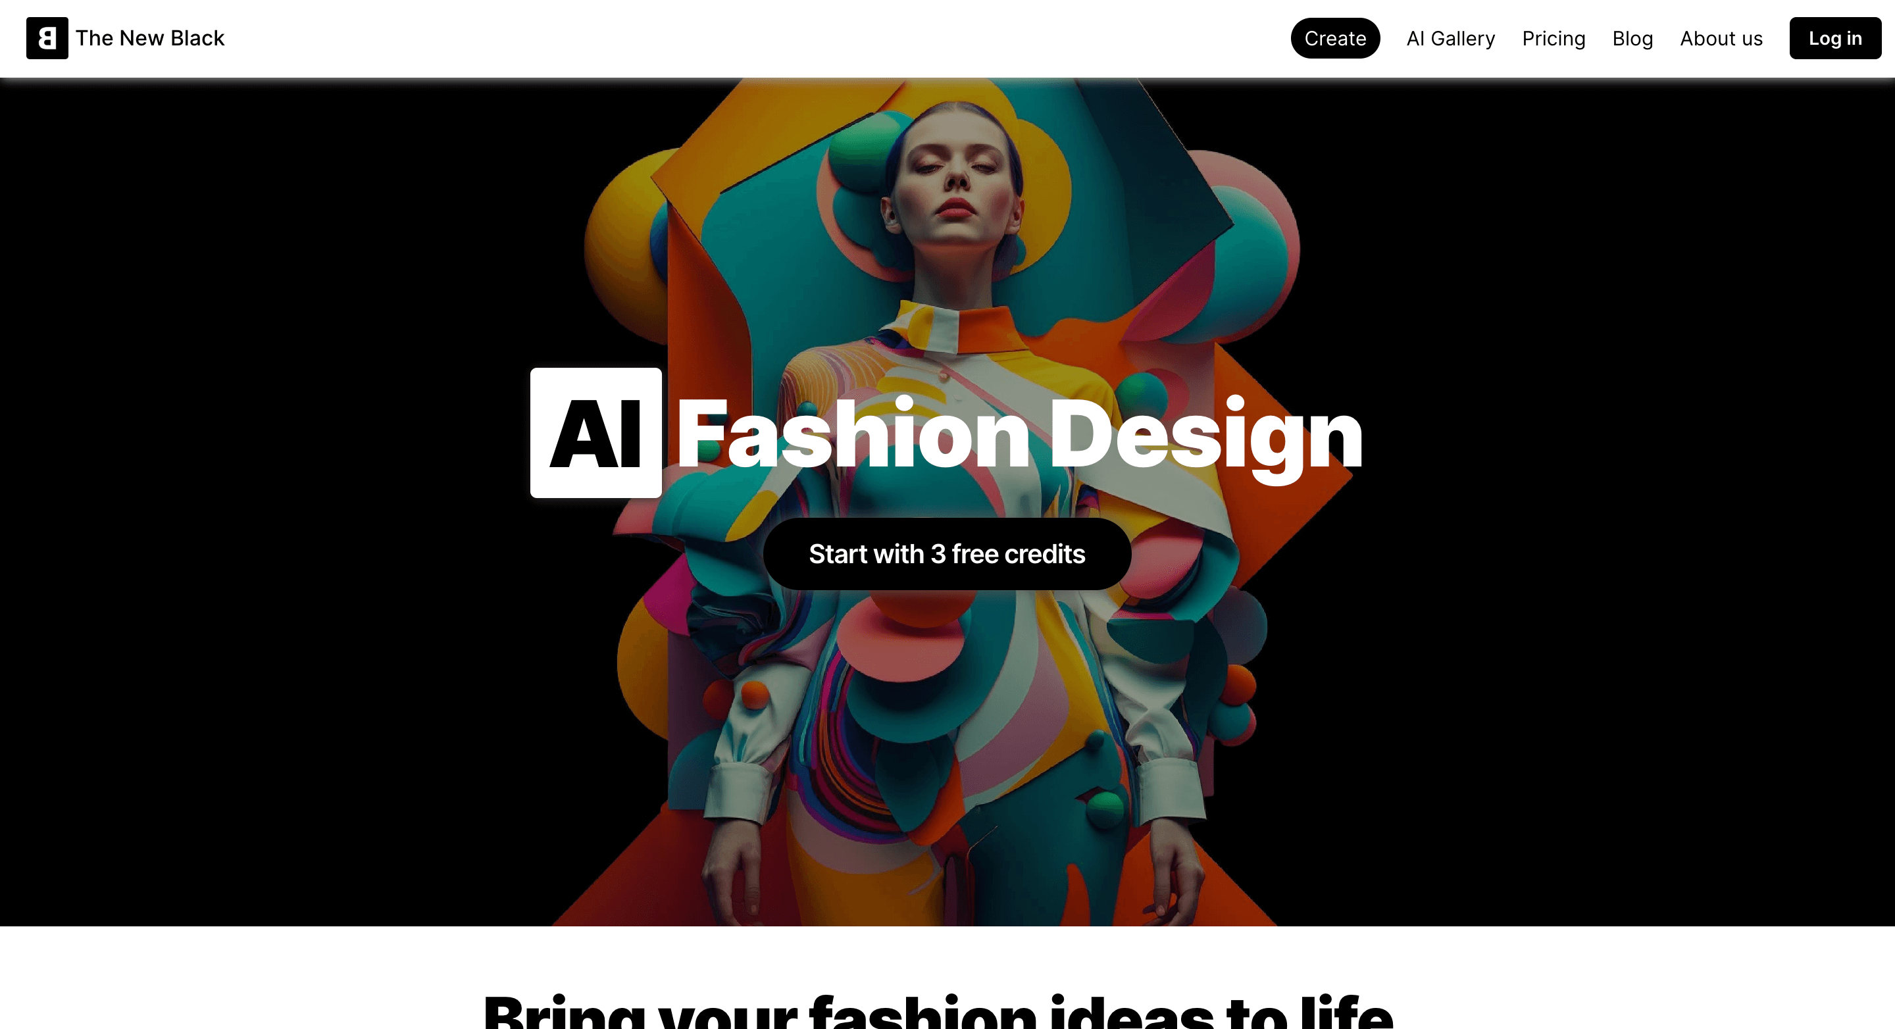Click the word Fashion in hero headline
The height and width of the screenshot is (1029, 1895).
[x=853, y=434]
